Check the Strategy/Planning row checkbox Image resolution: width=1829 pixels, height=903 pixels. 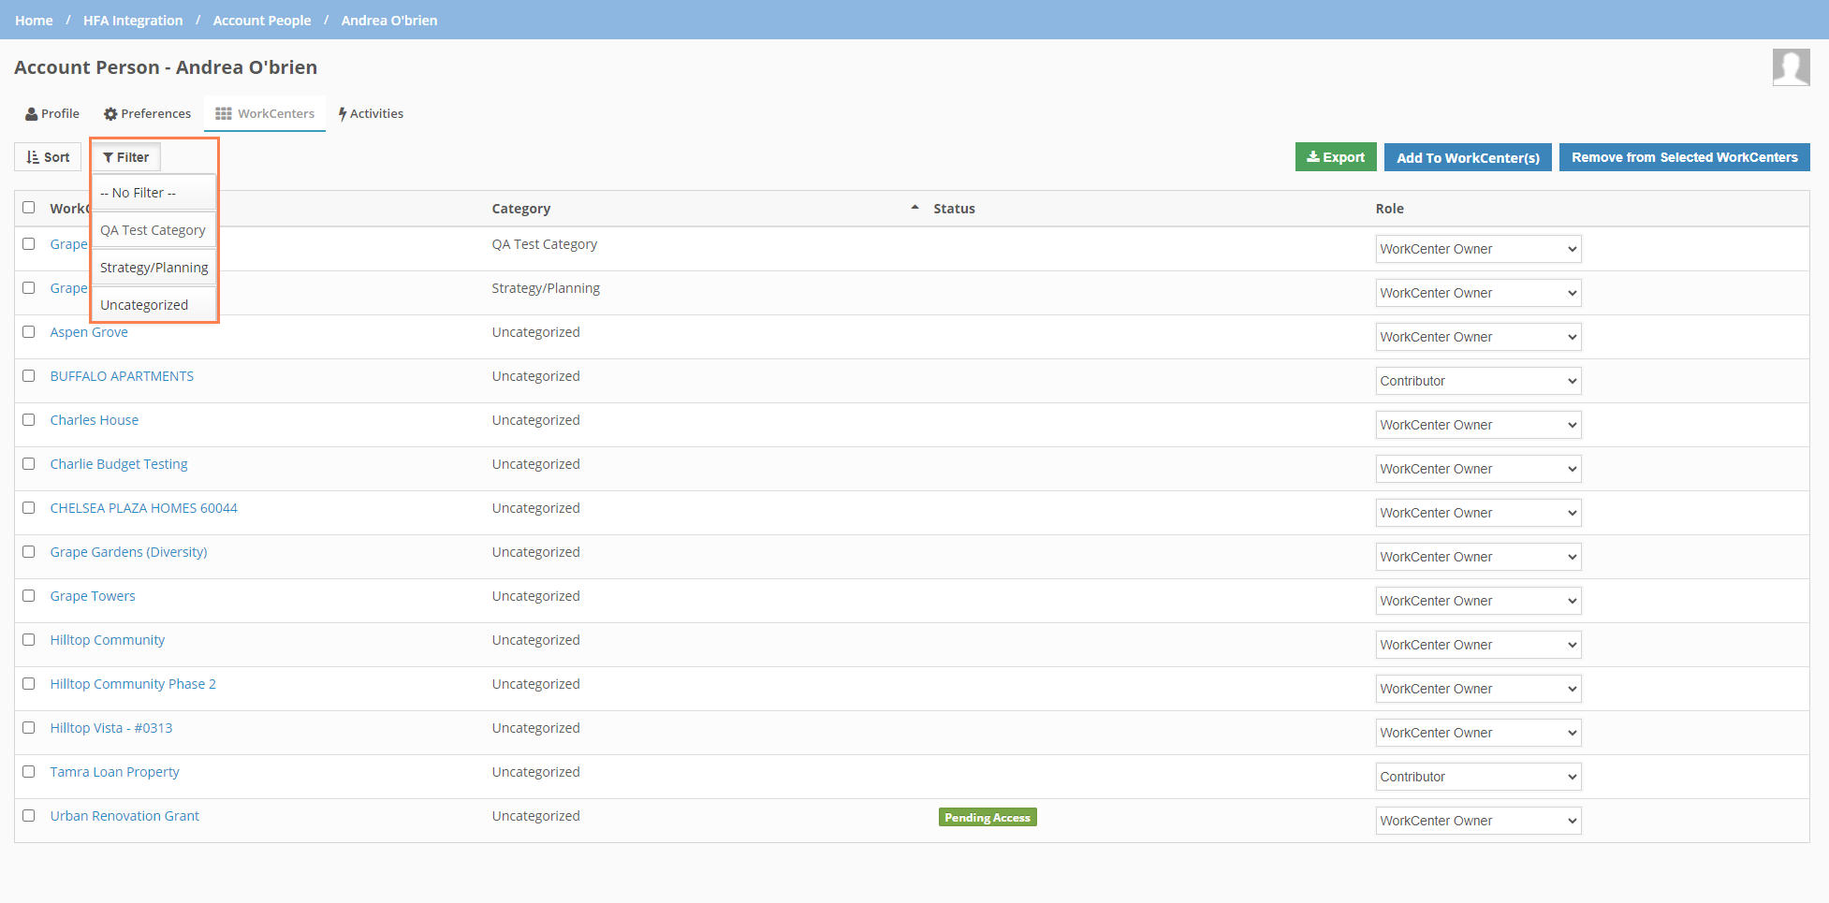pos(29,288)
